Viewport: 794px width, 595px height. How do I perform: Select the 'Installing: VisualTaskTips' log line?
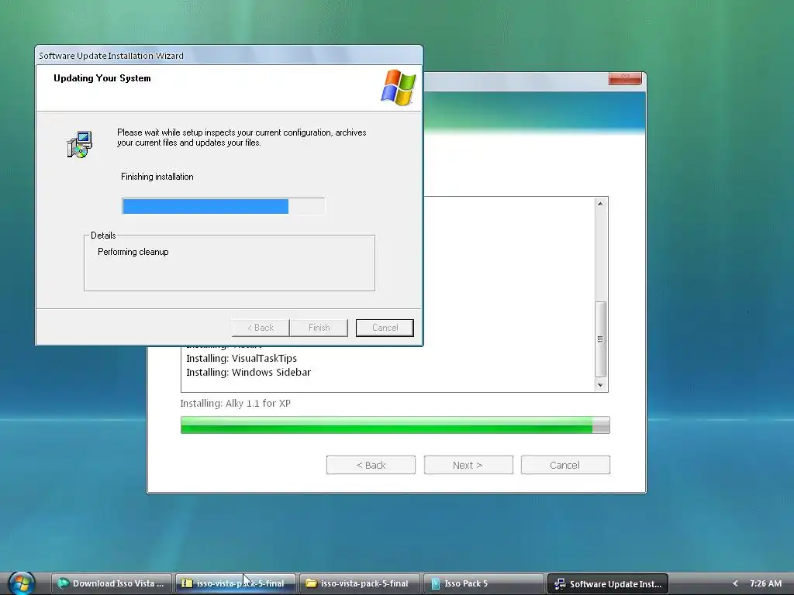click(x=242, y=358)
